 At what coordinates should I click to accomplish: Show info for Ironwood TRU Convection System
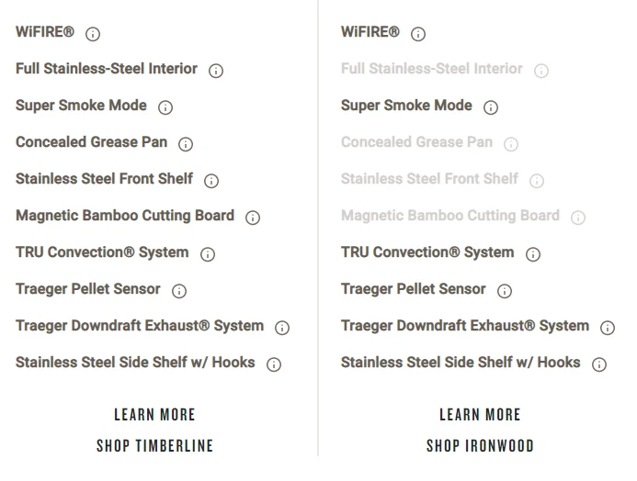click(533, 254)
